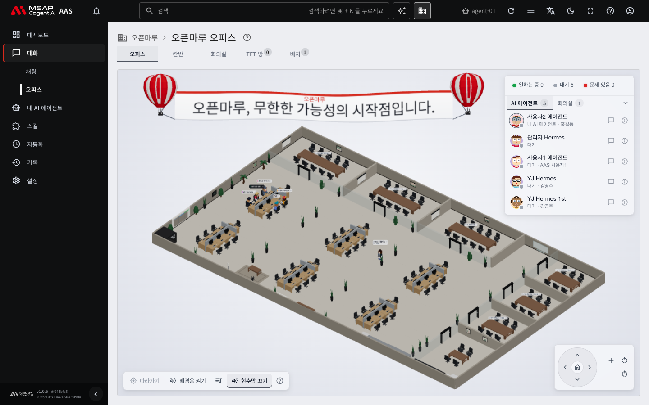Show info for 사용자1 에이전트
The height and width of the screenshot is (405, 649).
coord(625,162)
